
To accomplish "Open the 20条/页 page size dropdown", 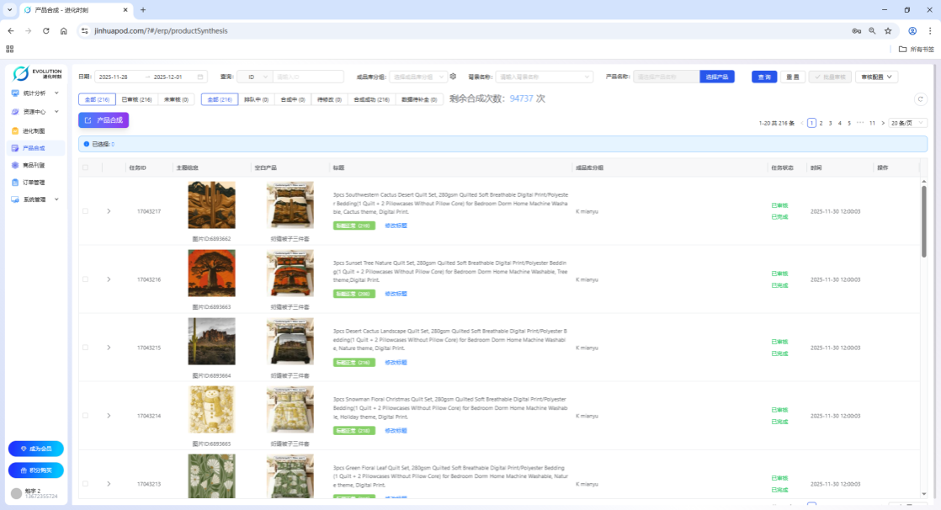I will tap(908, 123).
